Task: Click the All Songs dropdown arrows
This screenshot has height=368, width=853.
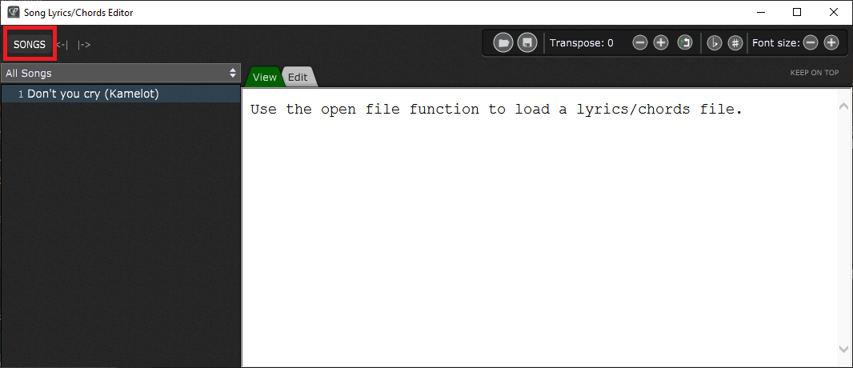Action: (233, 73)
